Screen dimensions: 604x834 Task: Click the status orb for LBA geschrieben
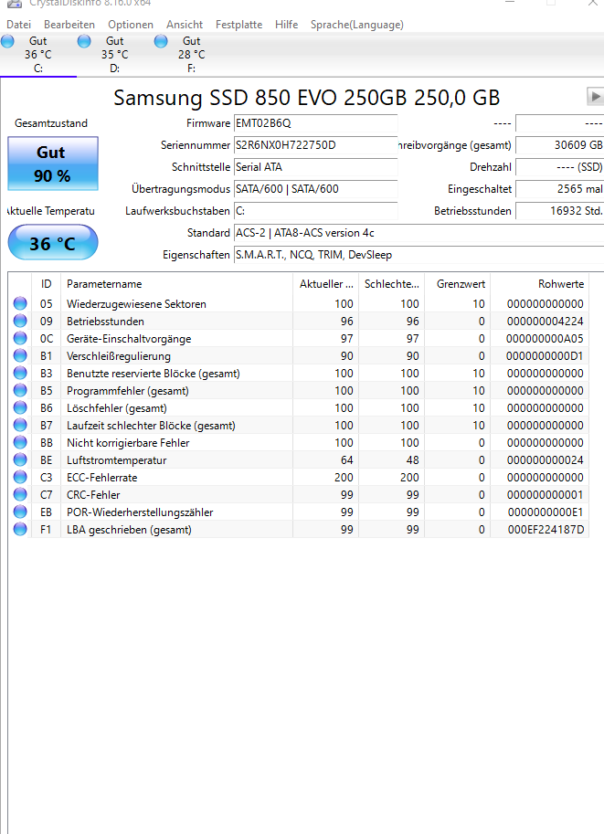point(20,529)
